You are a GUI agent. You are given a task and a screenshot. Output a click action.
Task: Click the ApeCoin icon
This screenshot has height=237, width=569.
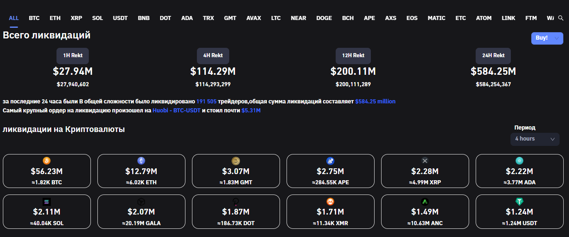click(x=330, y=161)
